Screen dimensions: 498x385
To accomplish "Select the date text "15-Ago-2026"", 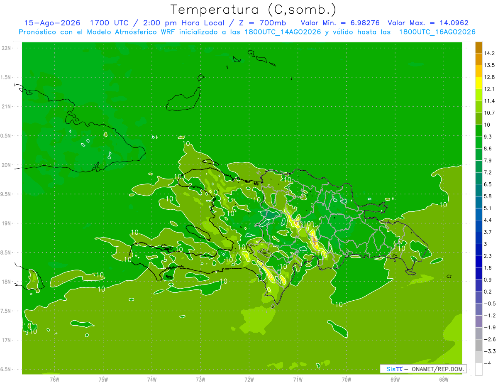I will [52, 23].
